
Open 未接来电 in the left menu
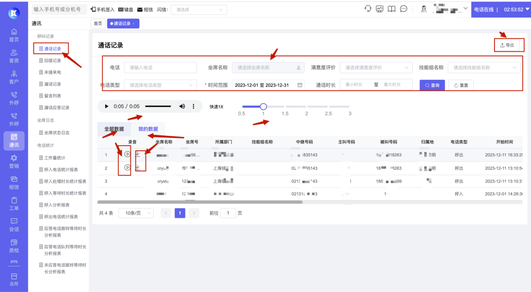[51, 72]
